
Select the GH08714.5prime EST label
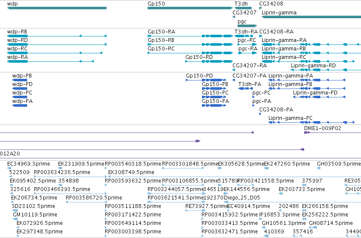pyautogui.click(x=331, y=224)
